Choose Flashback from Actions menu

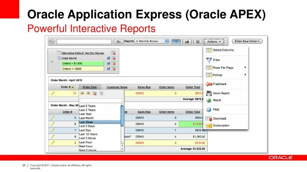pyautogui.click(x=225, y=84)
